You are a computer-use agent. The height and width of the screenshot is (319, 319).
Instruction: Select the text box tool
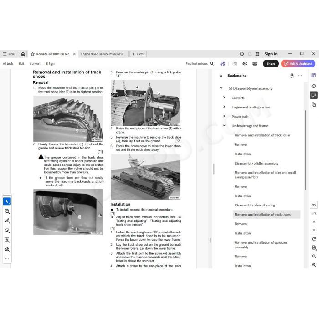point(7,240)
